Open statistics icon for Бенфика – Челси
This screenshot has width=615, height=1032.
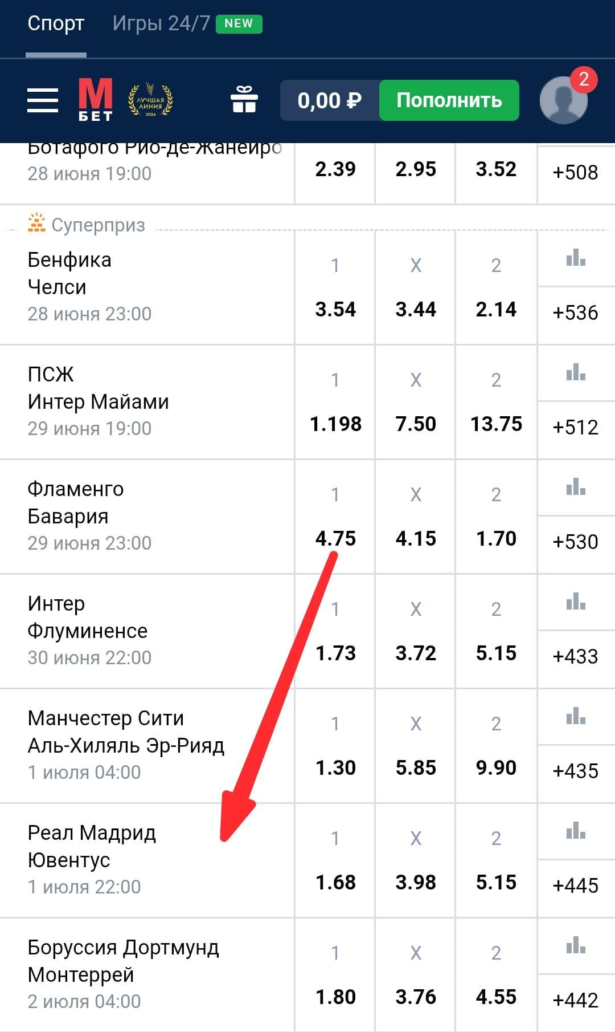coord(576,258)
